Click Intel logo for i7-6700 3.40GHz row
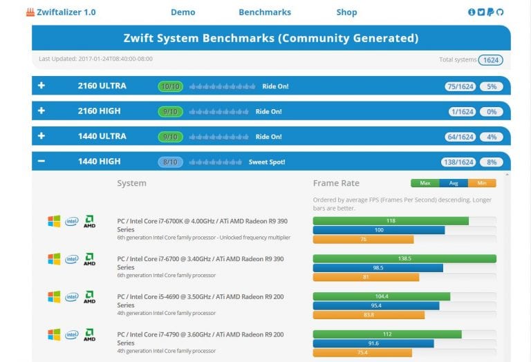 pos(72,259)
